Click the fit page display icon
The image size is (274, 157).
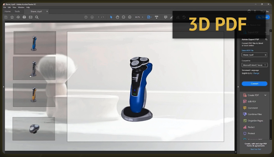pos(148,17)
